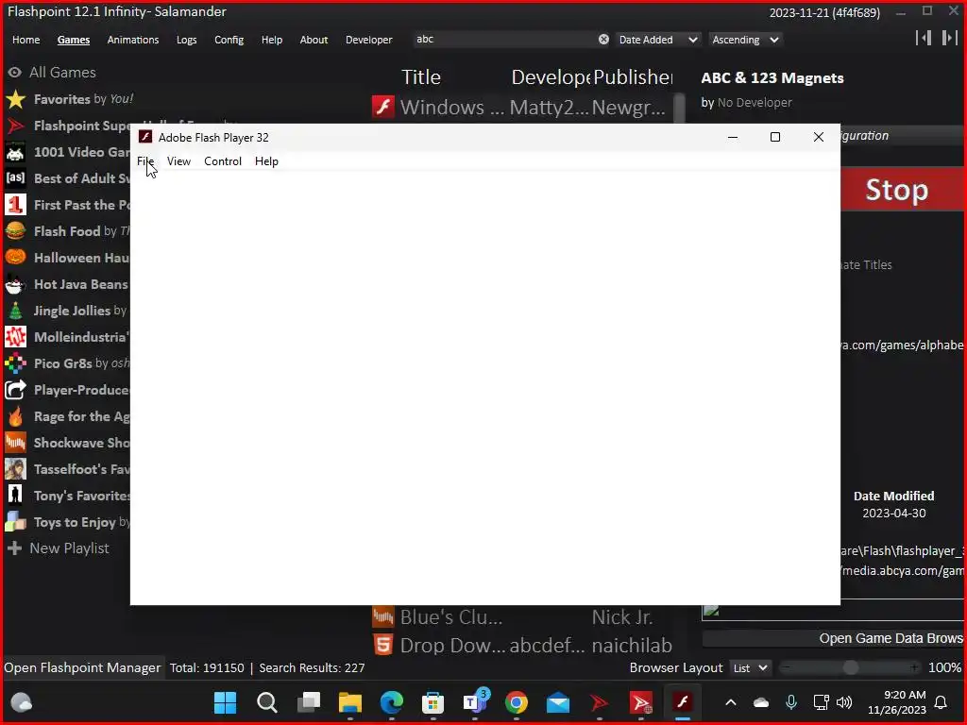Select the Blue's Clues Nick Jr. row
Screen dimensions: 967x725
tap(521, 617)
